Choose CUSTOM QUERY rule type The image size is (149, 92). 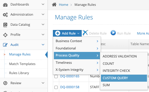coord(124,78)
